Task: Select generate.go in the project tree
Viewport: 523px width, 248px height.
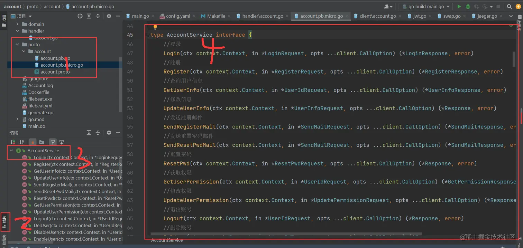Action: [41, 113]
